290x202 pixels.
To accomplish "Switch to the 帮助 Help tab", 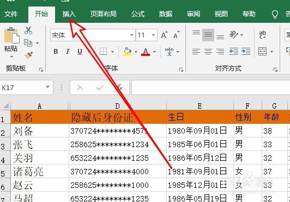I will (x=249, y=14).
